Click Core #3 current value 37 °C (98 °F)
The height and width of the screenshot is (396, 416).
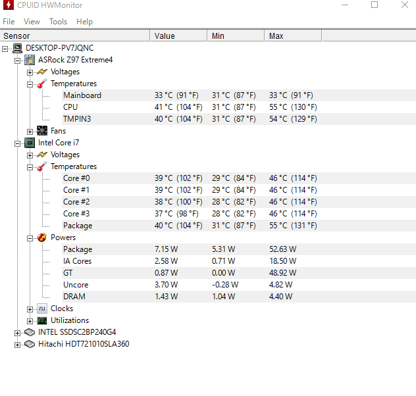point(176,214)
